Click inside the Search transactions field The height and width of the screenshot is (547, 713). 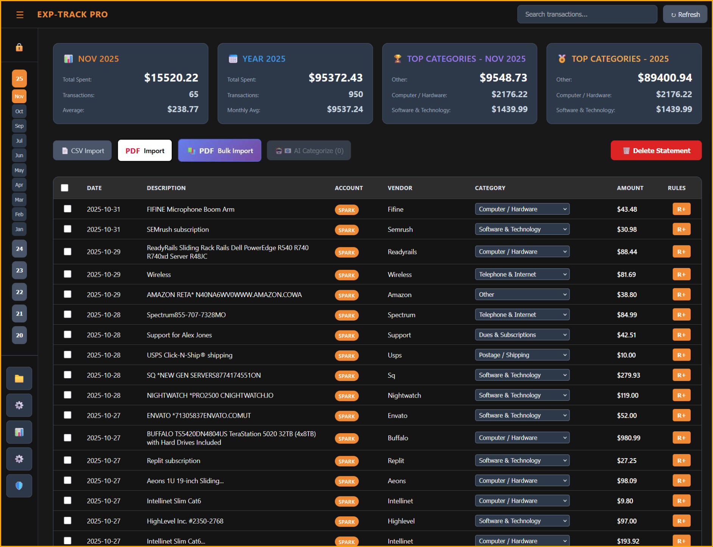coord(587,14)
